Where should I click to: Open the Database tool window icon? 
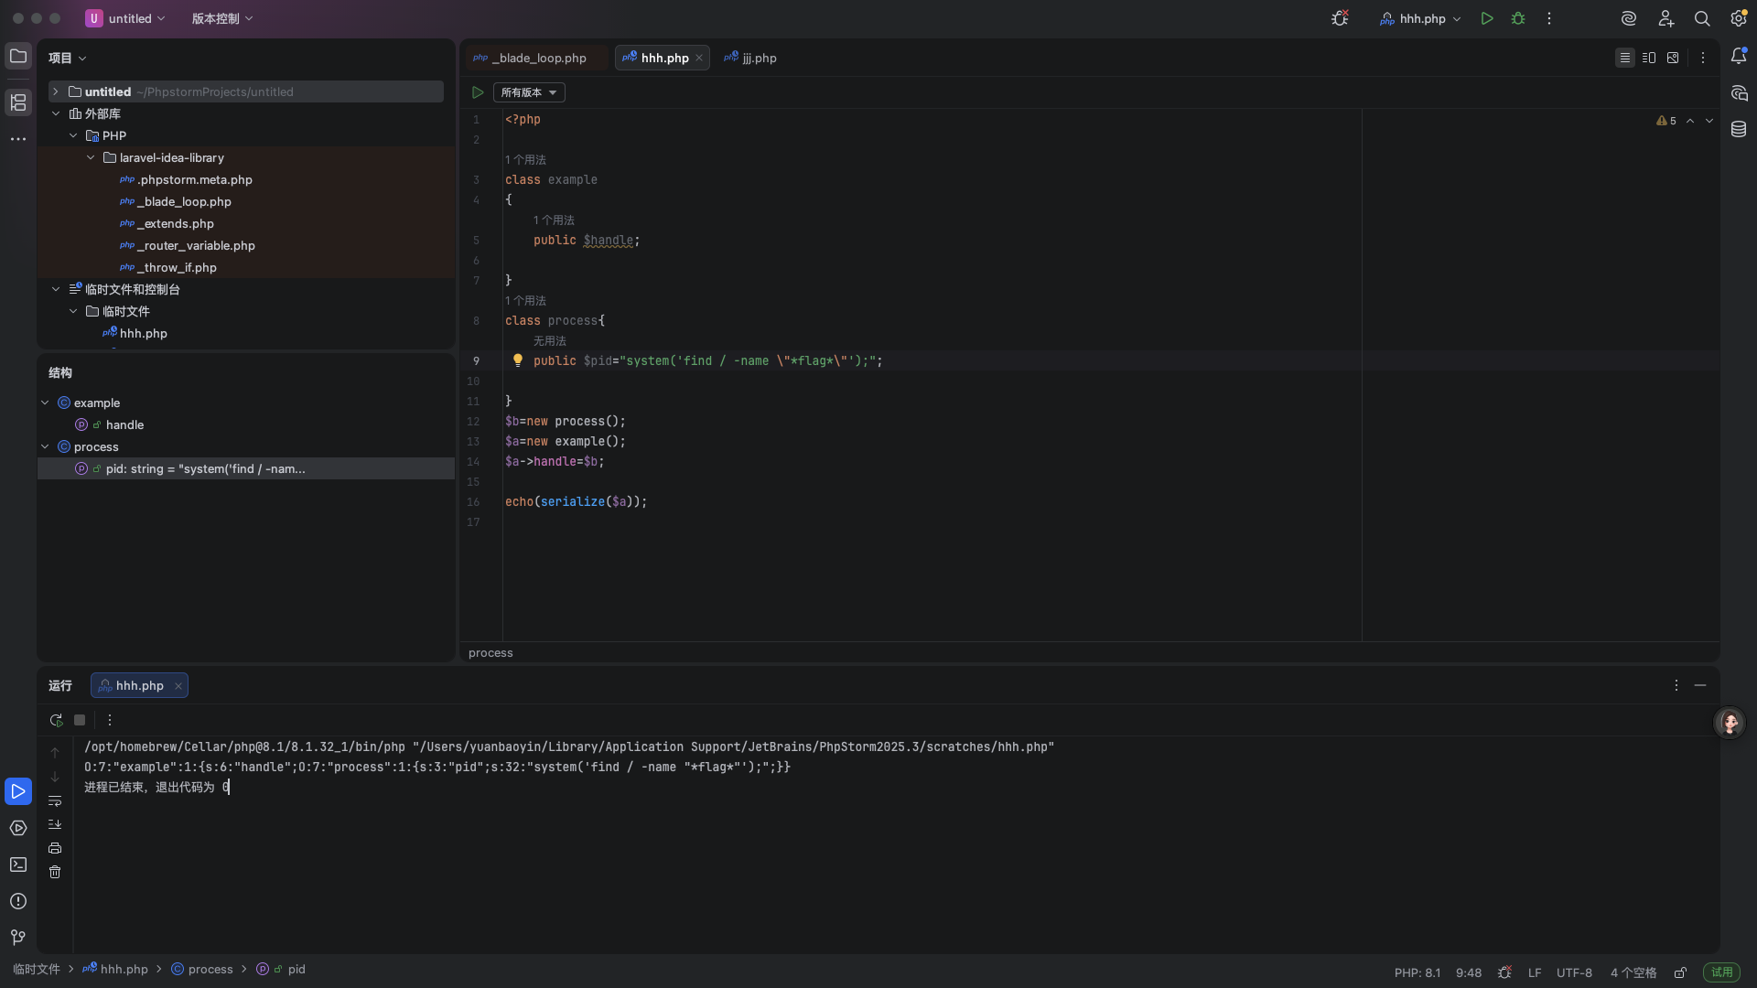pyautogui.click(x=1739, y=130)
